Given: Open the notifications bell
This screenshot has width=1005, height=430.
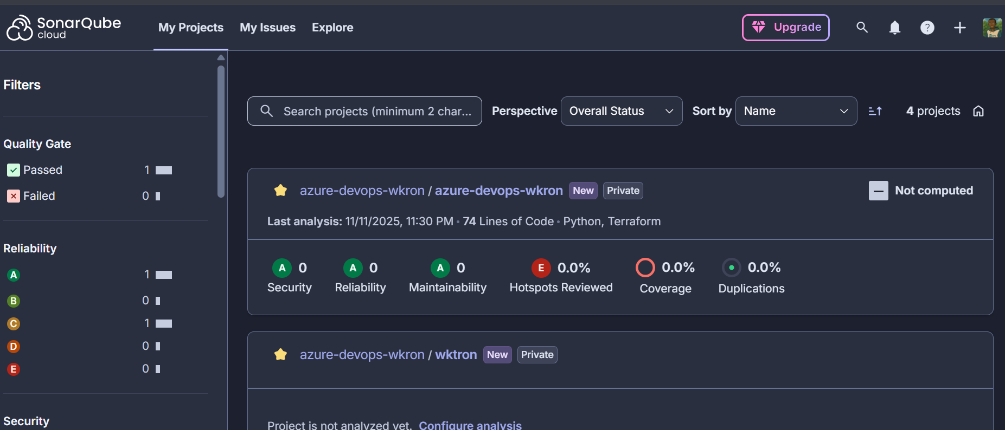Looking at the screenshot, I should 894,28.
